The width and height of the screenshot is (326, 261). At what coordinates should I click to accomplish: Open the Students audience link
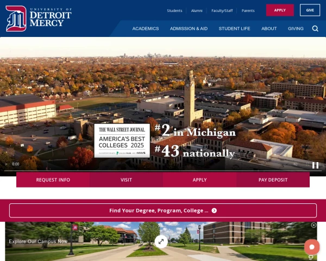174,11
